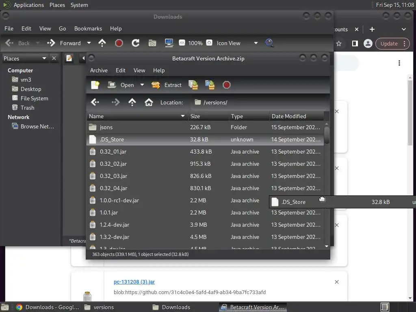416x312 pixels.
Task: Open pc-131208 (3).jar download link in Chrome
Action: [134, 282]
